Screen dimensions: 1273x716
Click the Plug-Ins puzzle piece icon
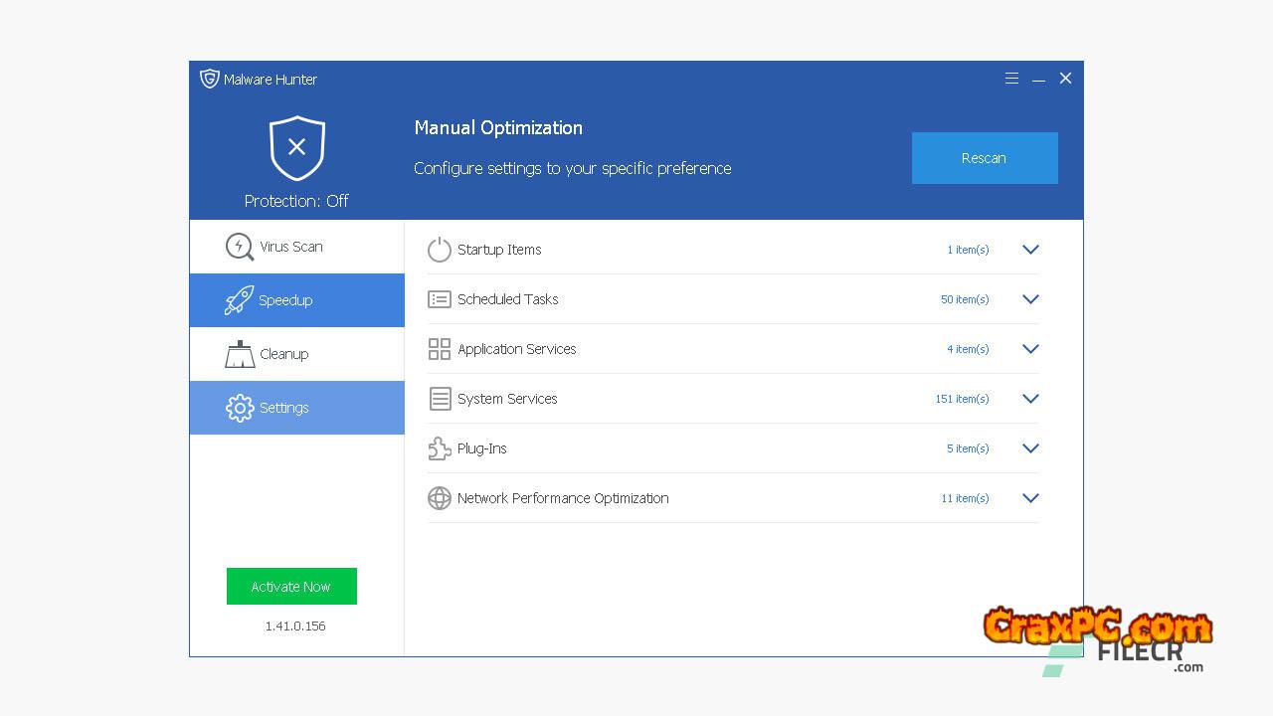[439, 448]
